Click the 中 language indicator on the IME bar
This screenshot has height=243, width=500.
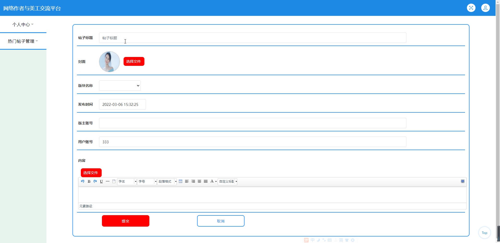(x=313, y=240)
